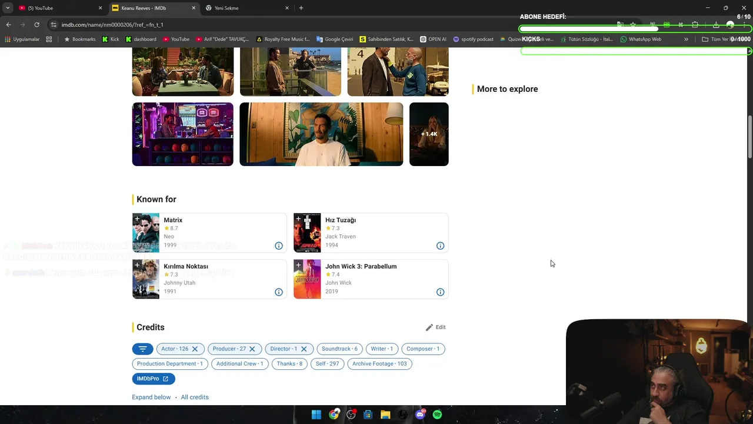View the +1.4K more photos thumbnail

429,134
